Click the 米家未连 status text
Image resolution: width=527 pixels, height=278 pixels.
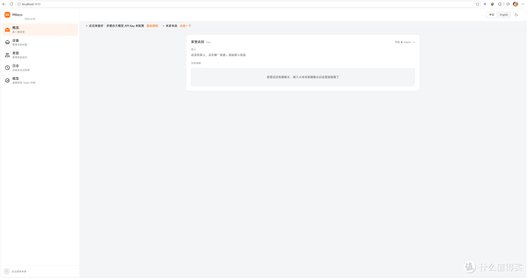[171, 26]
